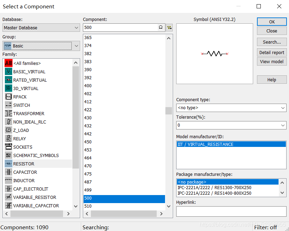Screen dimensions: 289x231
Task: Click the SCHEMATIC_SYMBOLS family icon
Action: click(8, 155)
